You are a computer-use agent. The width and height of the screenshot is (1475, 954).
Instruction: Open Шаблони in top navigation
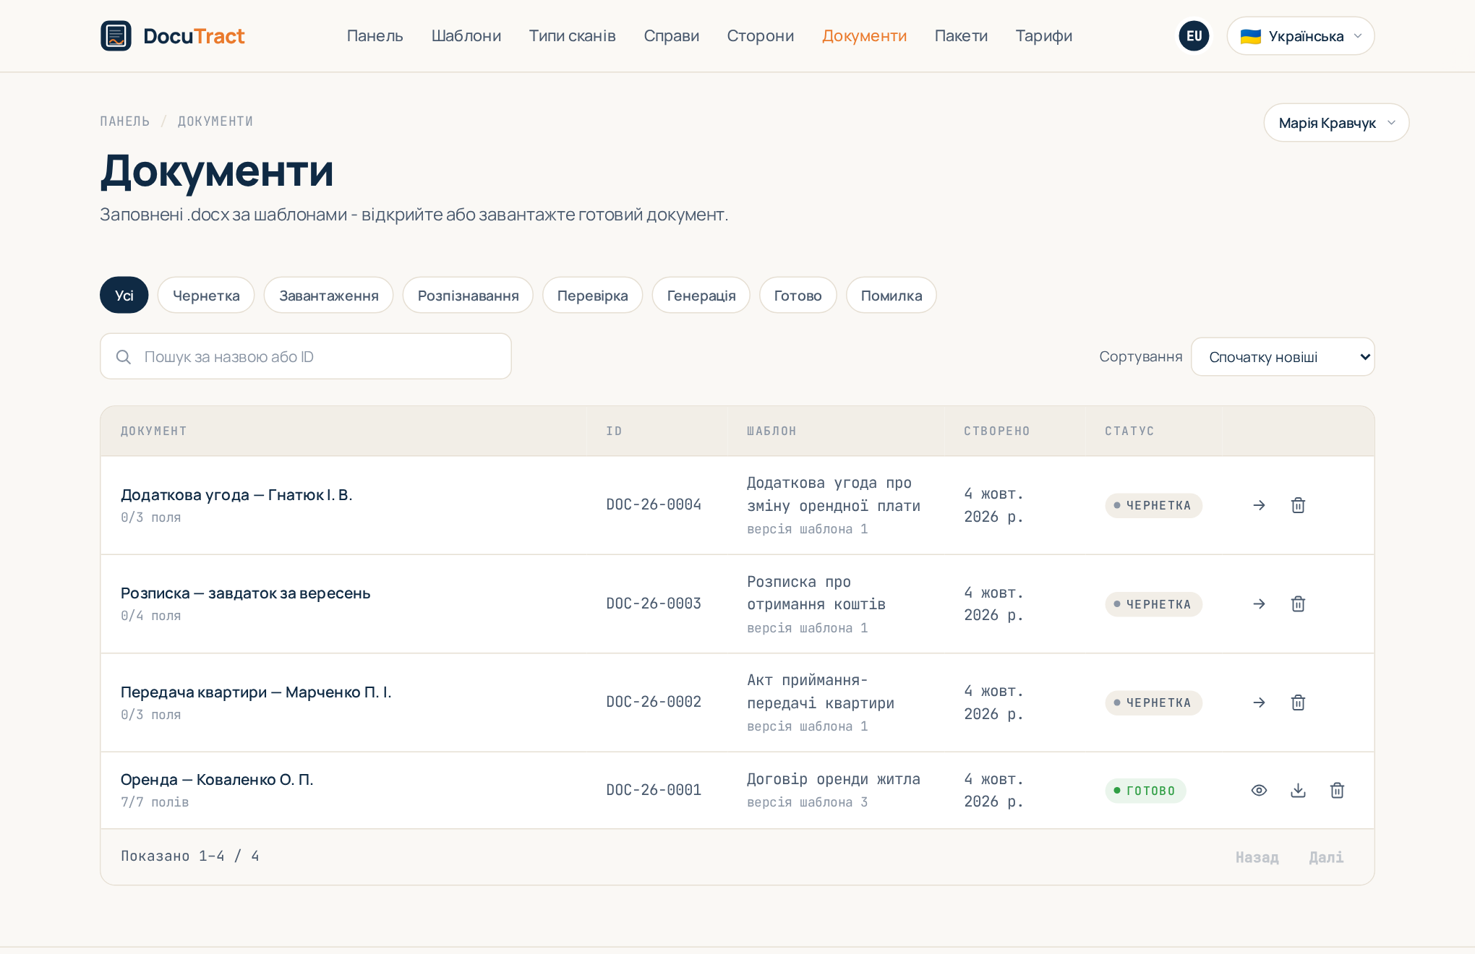[x=466, y=35]
